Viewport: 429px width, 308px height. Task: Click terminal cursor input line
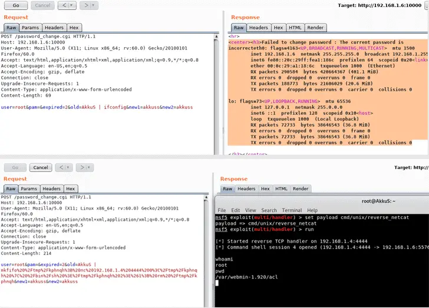pyautogui.click(x=217, y=283)
